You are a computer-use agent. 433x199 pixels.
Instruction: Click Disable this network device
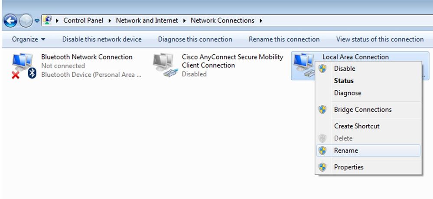[x=102, y=39]
